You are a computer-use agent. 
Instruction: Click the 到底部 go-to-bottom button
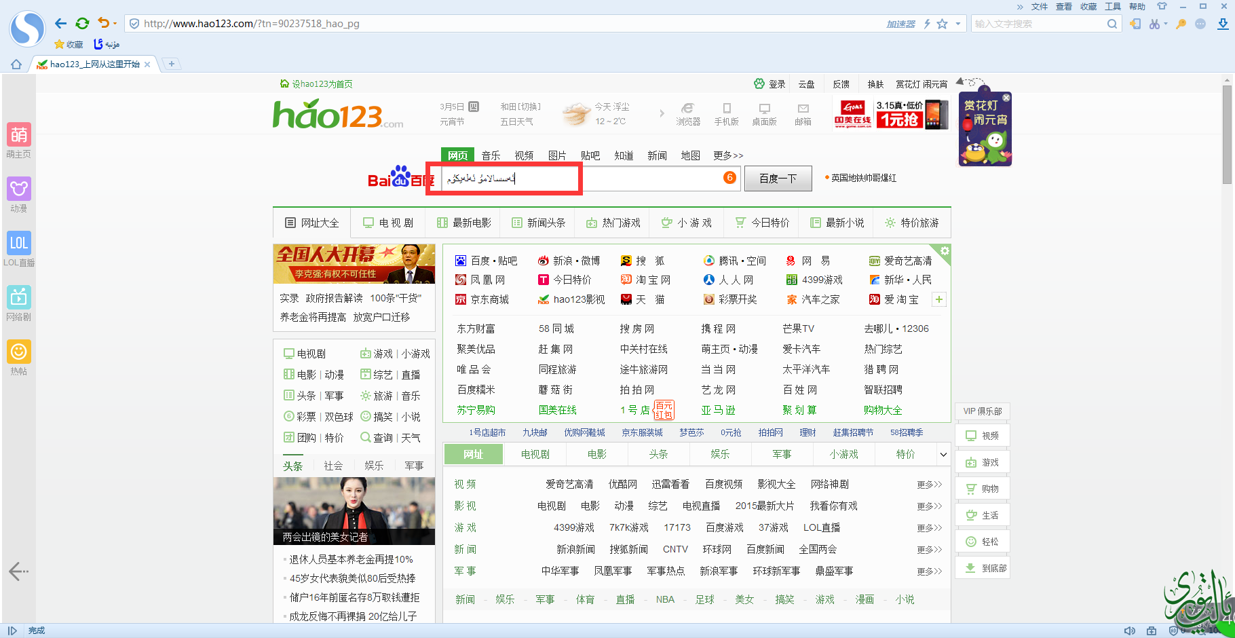[x=983, y=568]
